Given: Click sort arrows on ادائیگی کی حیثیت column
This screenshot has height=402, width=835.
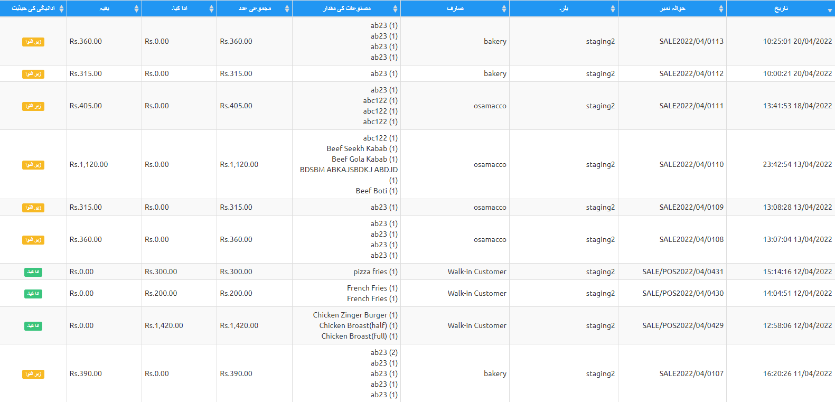Looking at the screenshot, I should [x=61, y=8].
